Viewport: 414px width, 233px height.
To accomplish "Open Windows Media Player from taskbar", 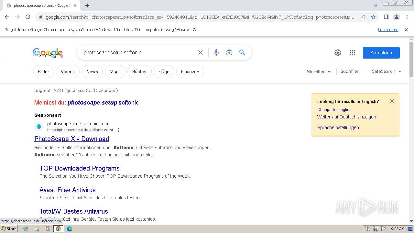I will 48,229.
